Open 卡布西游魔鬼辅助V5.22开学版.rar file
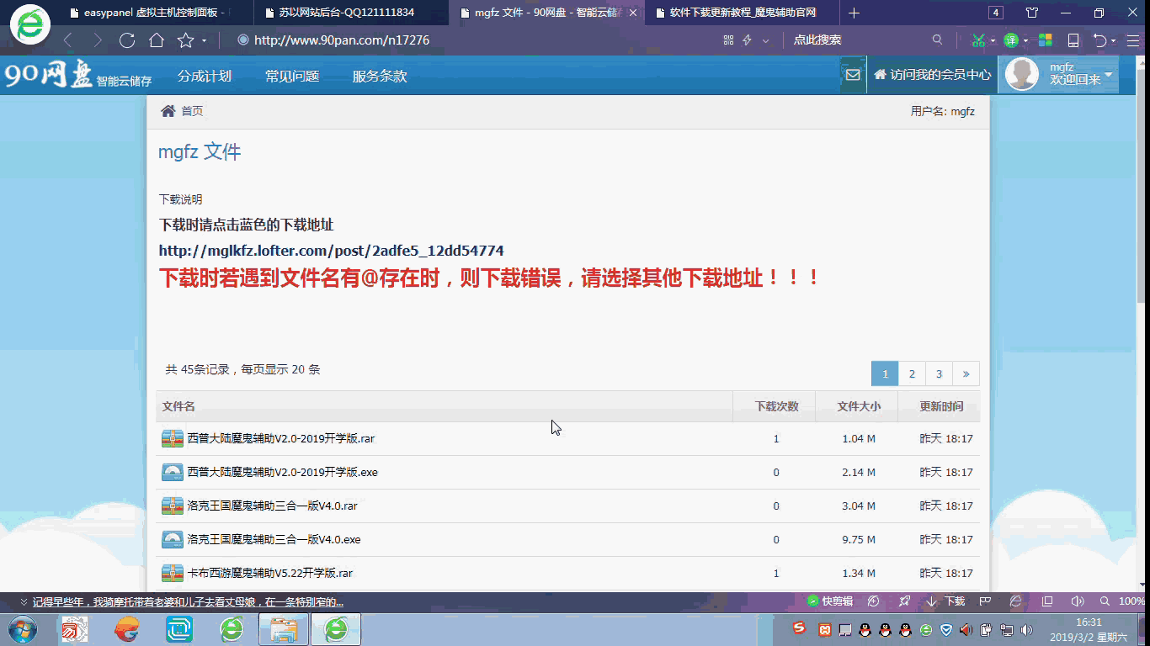This screenshot has height=646, width=1150. pyautogui.click(x=269, y=573)
